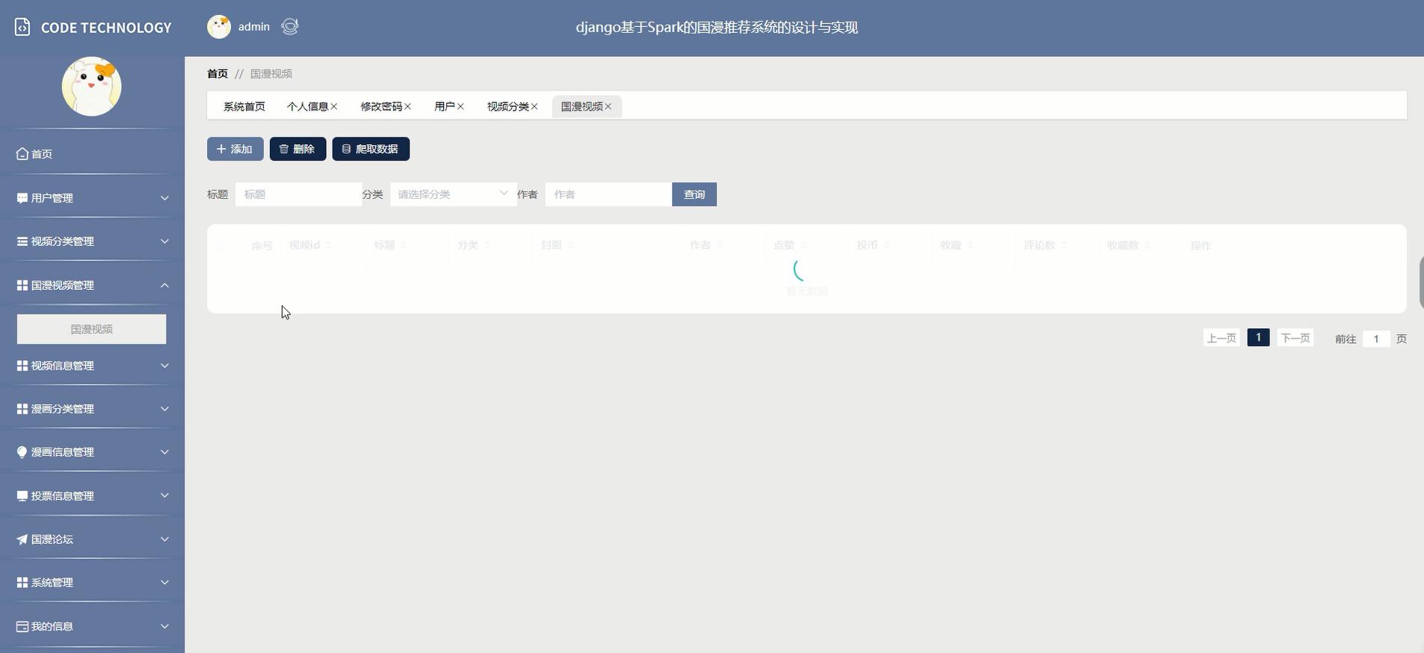Screen dimensions: 1424x653
Task: Close the 用户 tab
Action: 460,107
